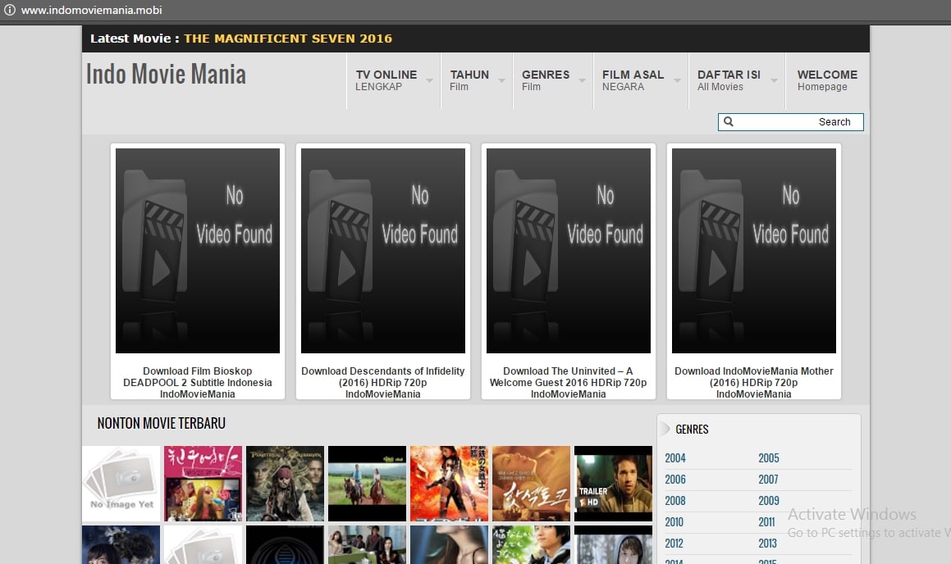951x564 pixels.
Task: Open the Indo Movie Mania logo link
Action: click(166, 75)
